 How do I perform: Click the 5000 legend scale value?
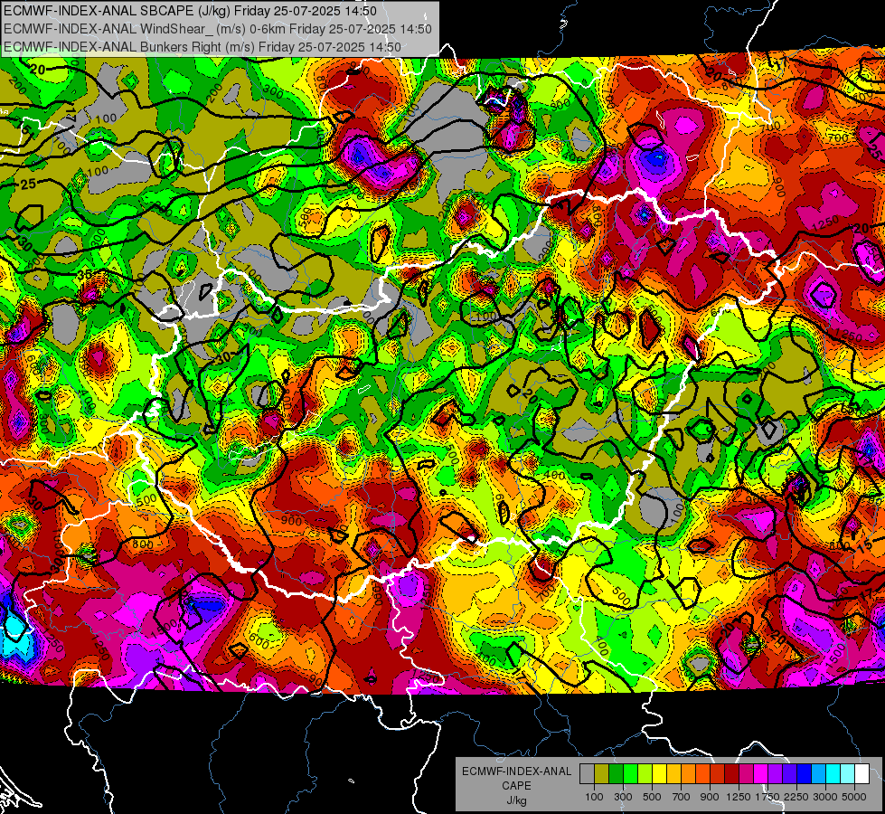[x=854, y=797]
